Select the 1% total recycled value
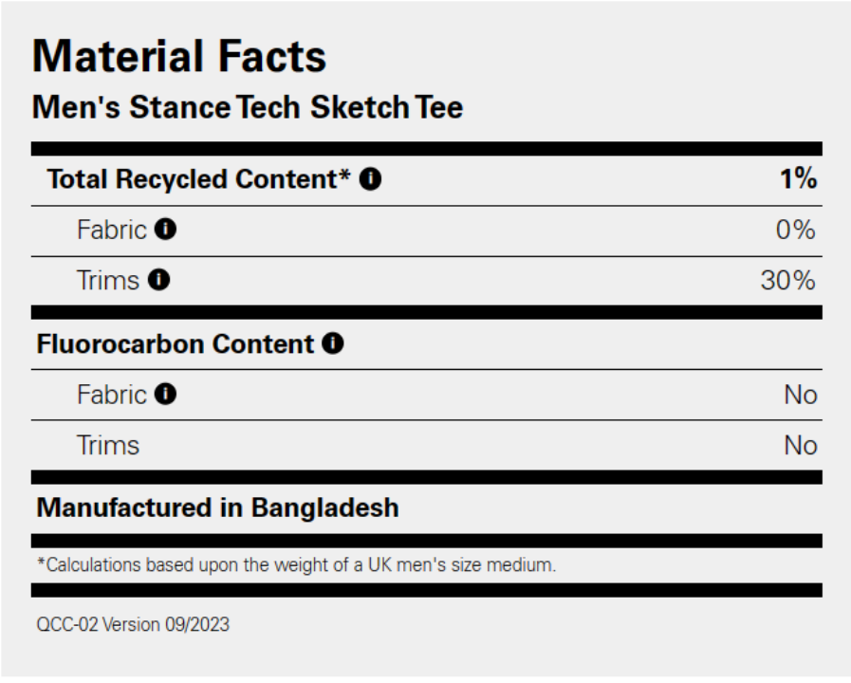 click(799, 178)
